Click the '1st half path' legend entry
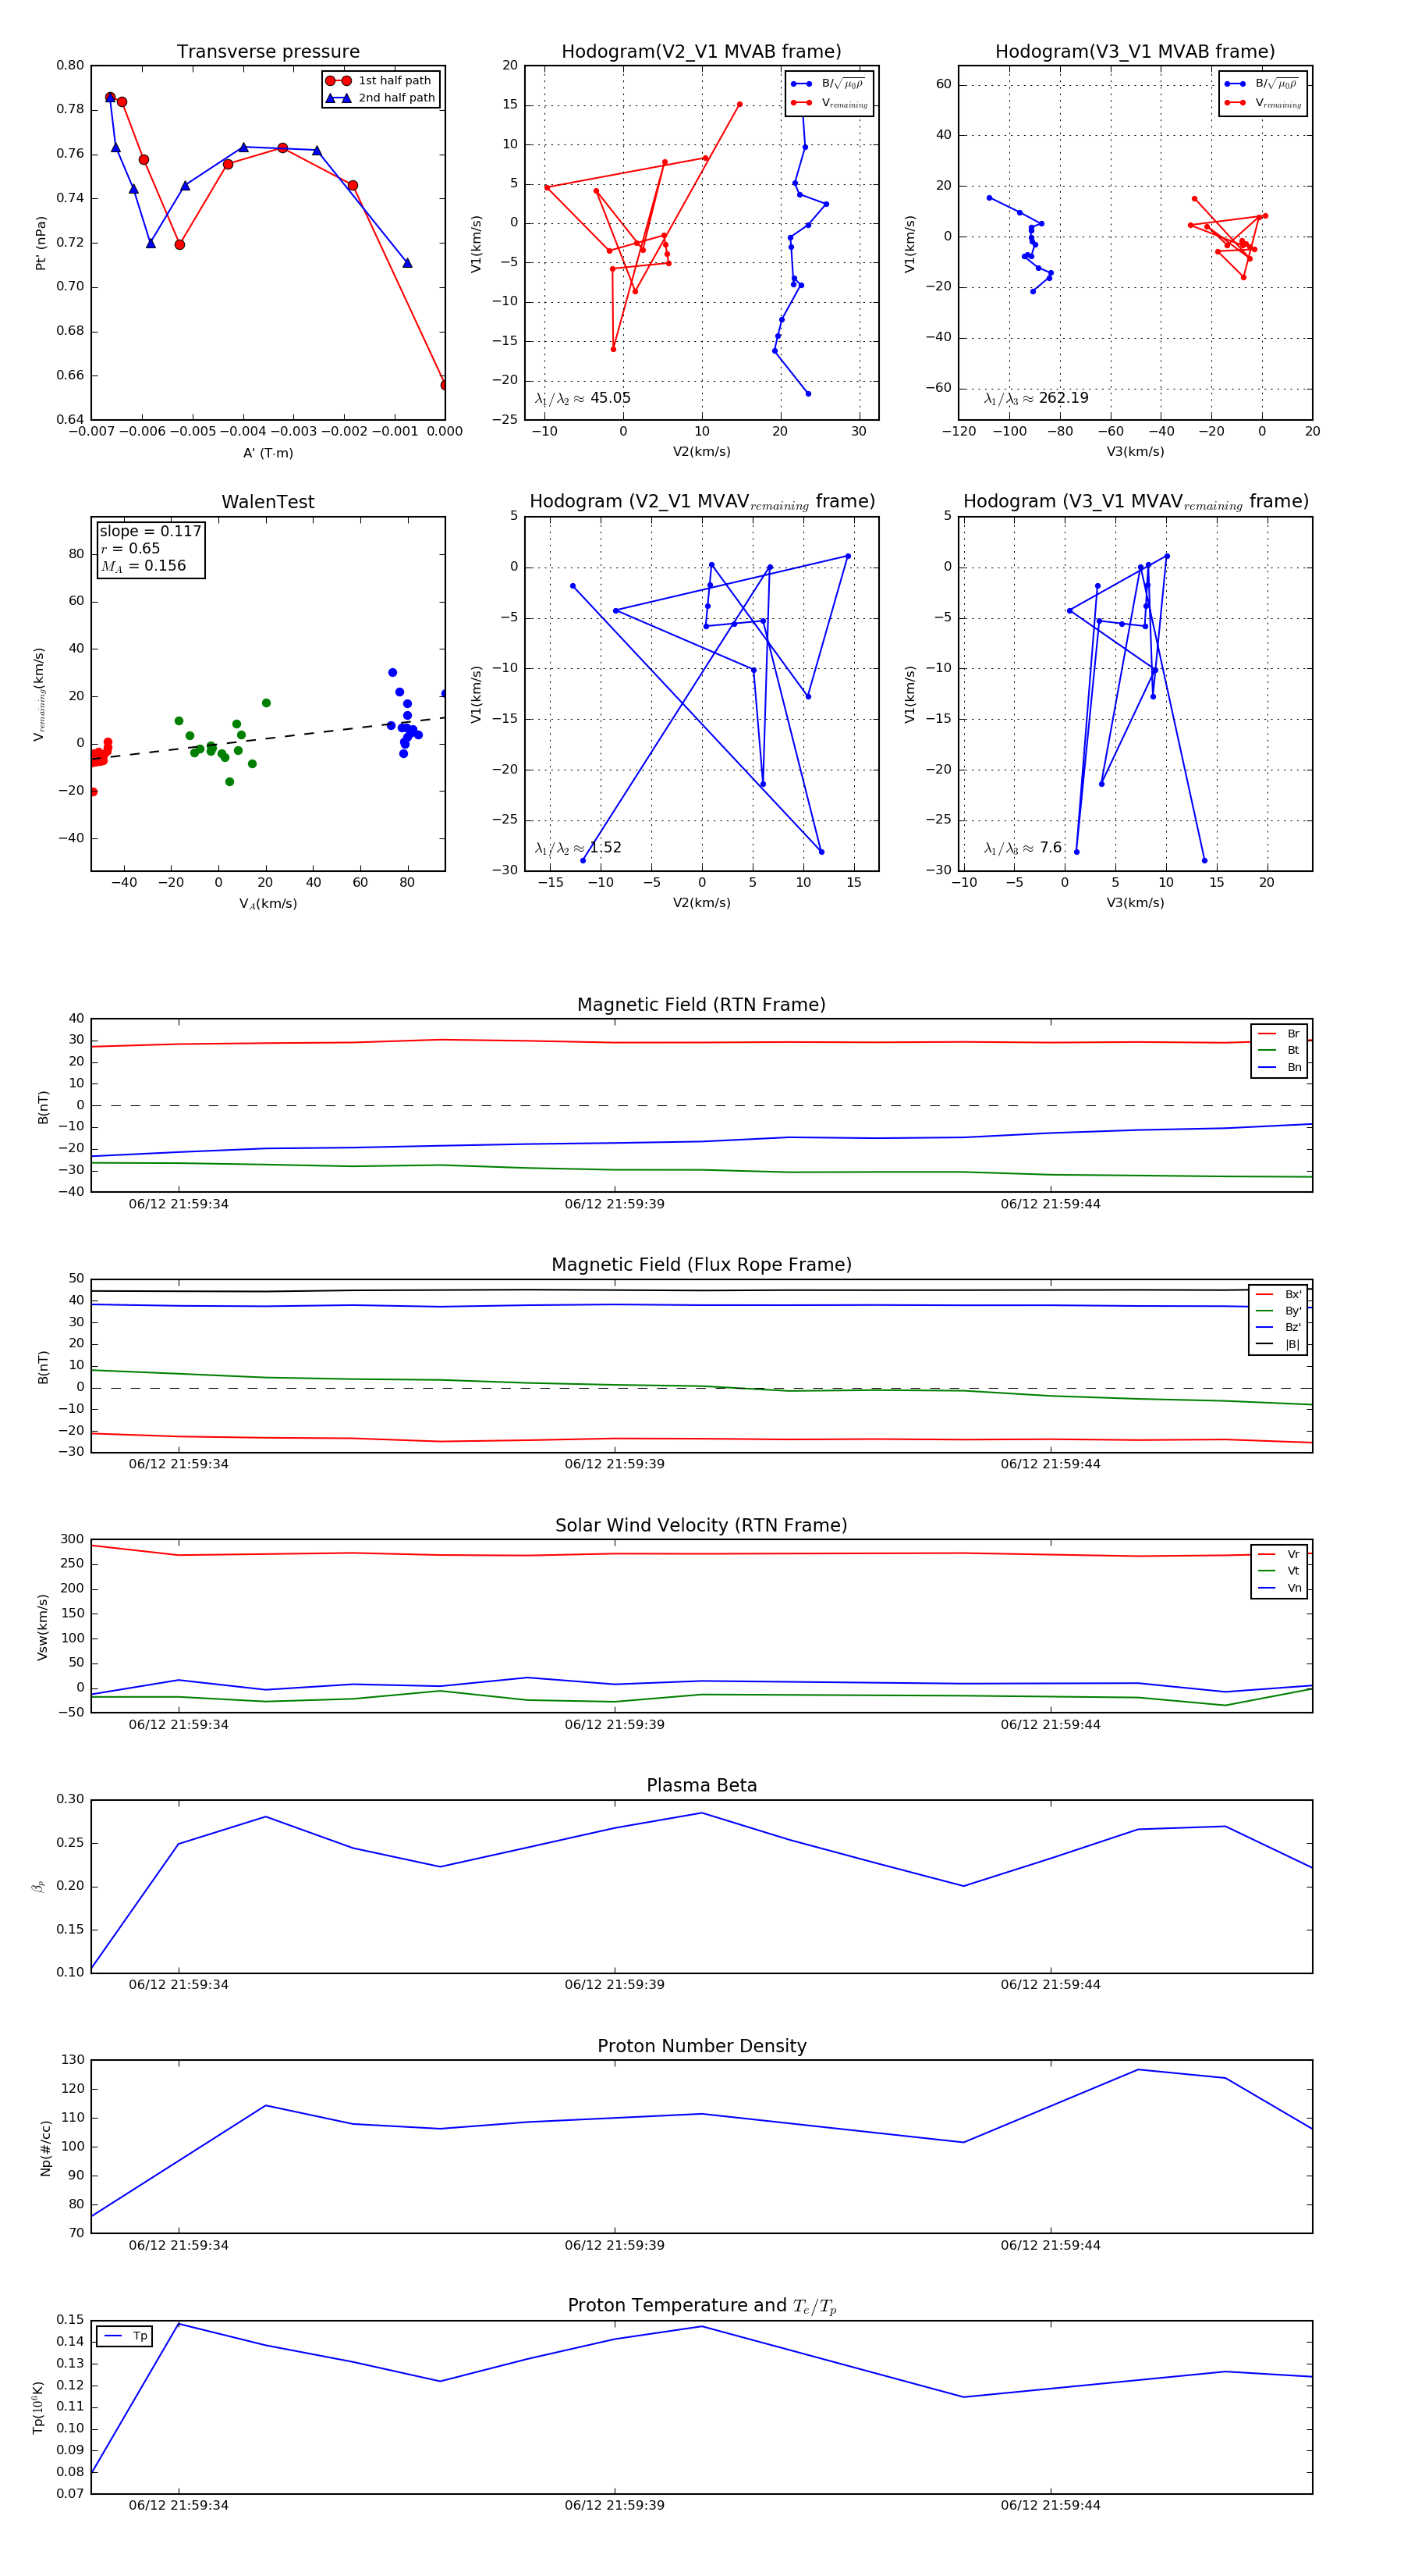 [380, 81]
